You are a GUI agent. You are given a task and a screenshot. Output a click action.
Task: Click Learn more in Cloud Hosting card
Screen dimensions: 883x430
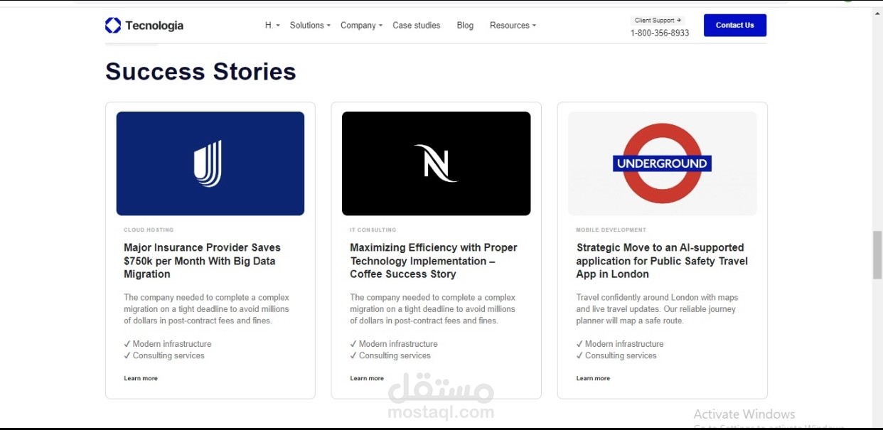pos(141,378)
